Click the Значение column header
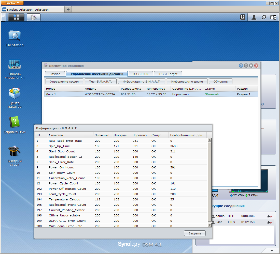Viewport: 280px width, 254px height. pyautogui.click(x=103, y=135)
